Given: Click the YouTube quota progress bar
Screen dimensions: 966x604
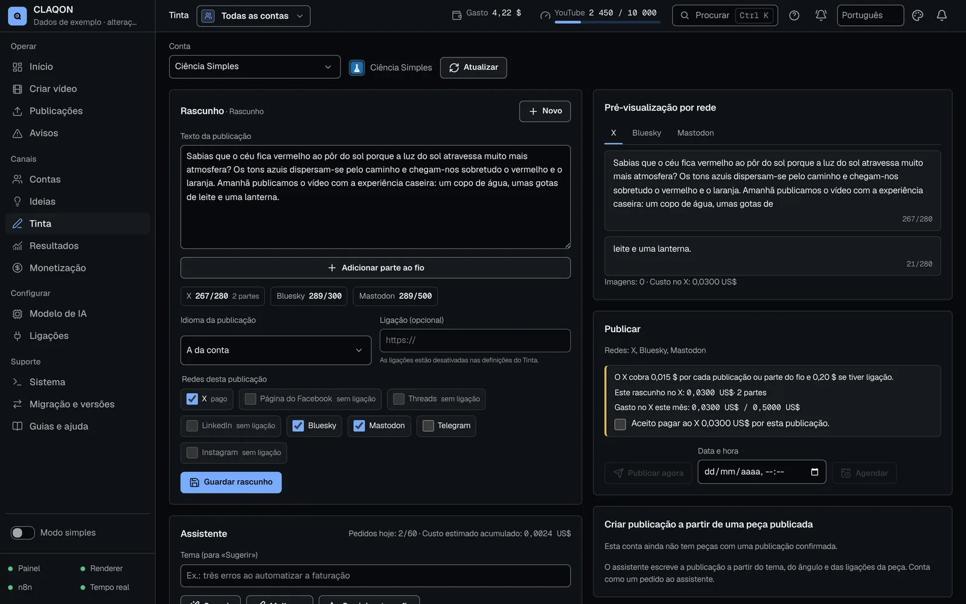Looking at the screenshot, I should click(x=607, y=22).
